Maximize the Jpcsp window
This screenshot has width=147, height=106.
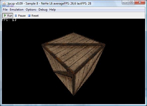pyautogui.click(x=131, y=3)
